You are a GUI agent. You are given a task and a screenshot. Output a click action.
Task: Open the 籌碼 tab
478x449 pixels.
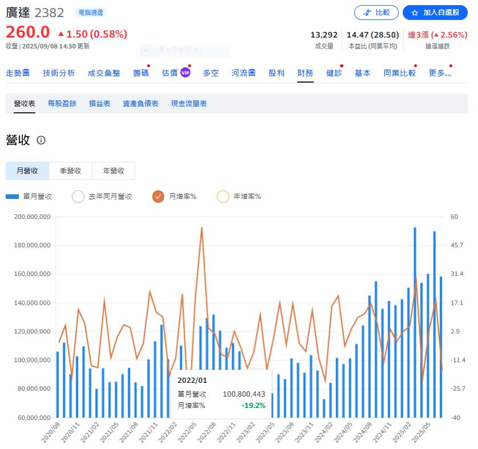(x=141, y=73)
